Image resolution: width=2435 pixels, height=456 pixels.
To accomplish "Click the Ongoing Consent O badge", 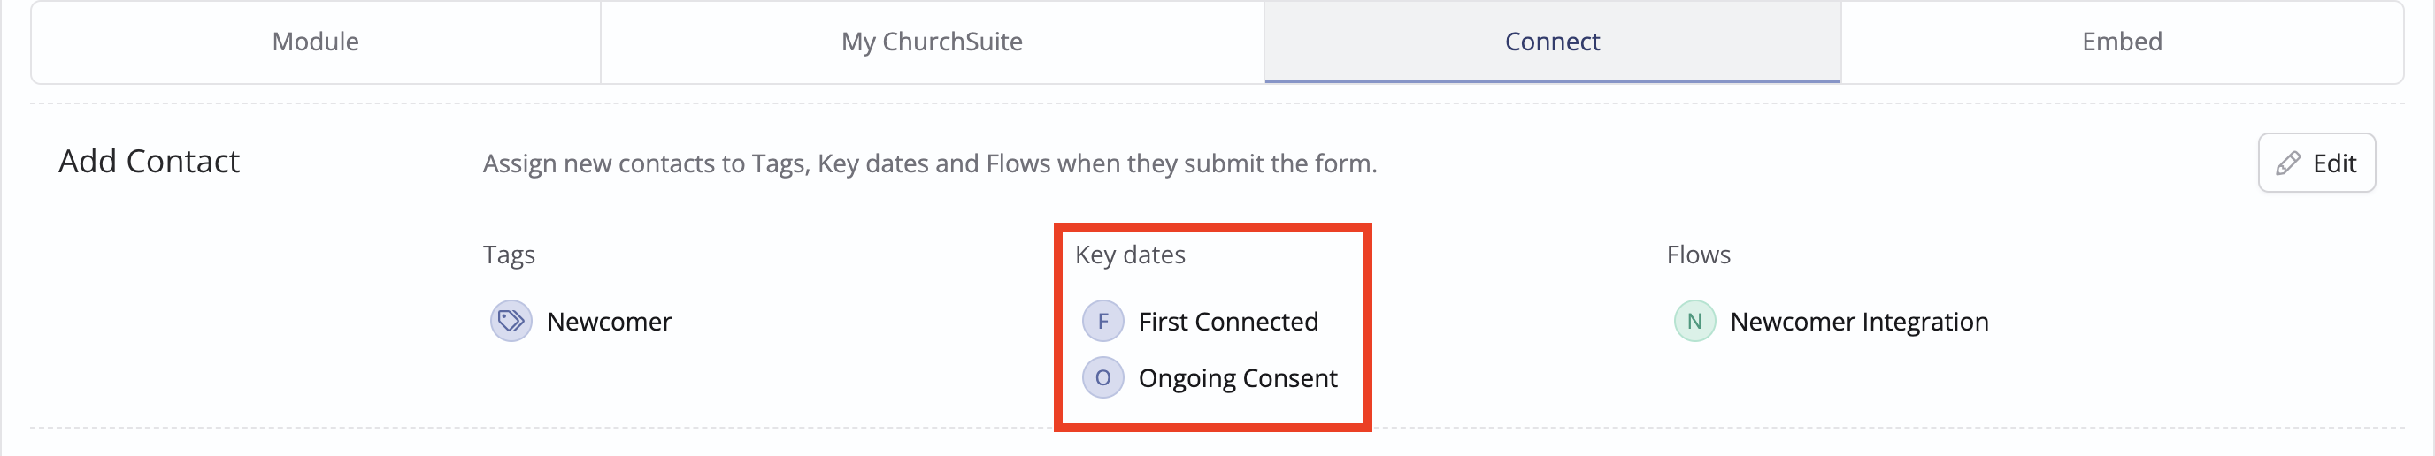I will tap(1102, 377).
